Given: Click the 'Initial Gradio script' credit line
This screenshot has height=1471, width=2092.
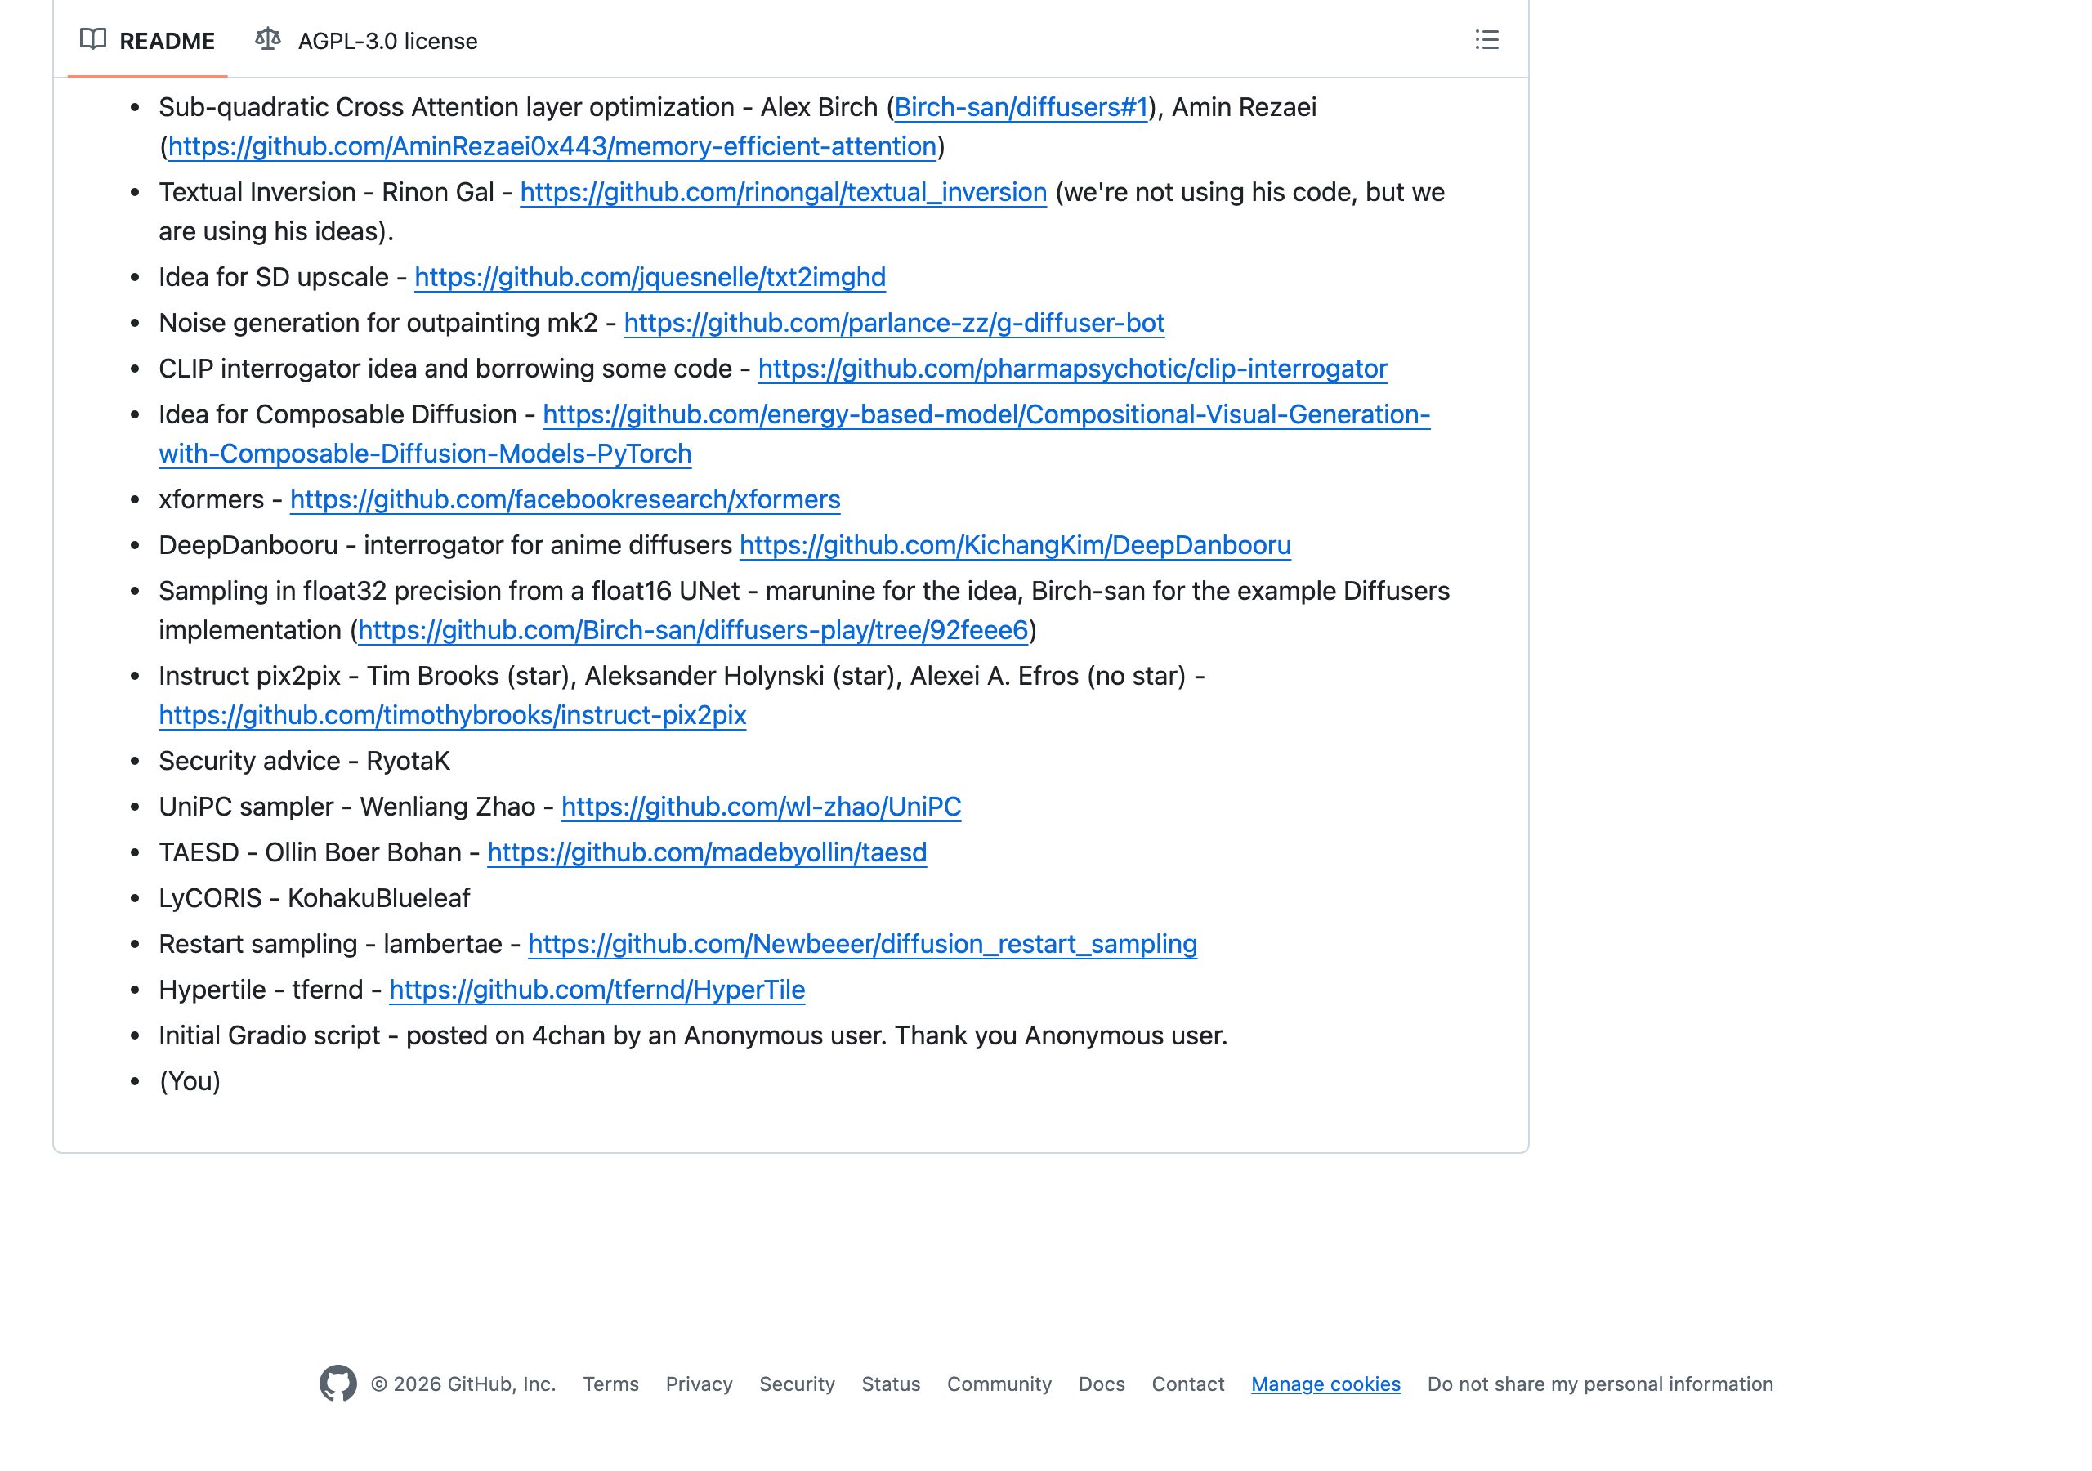Looking at the screenshot, I should [x=694, y=1036].
